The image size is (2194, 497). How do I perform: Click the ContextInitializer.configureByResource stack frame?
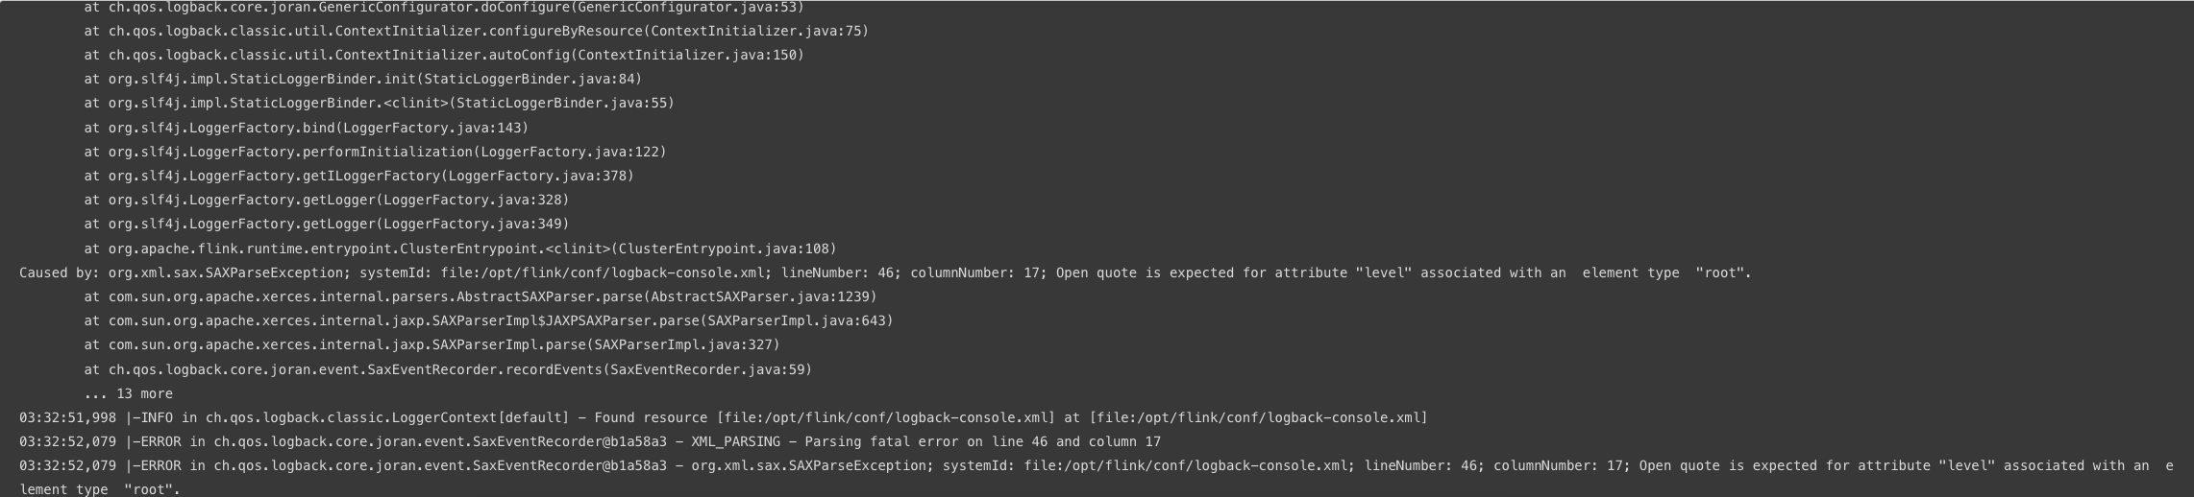tap(476, 31)
